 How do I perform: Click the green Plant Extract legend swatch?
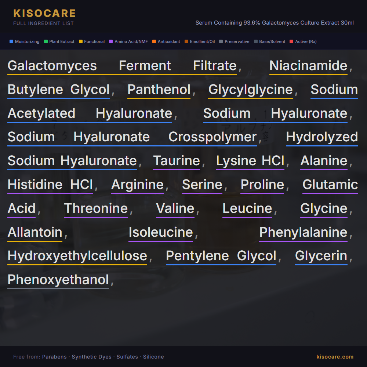(46, 42)
